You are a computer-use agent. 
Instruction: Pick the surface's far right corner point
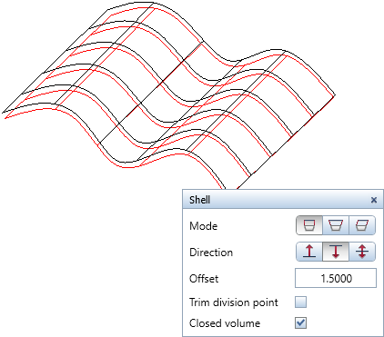coord(335,95)
